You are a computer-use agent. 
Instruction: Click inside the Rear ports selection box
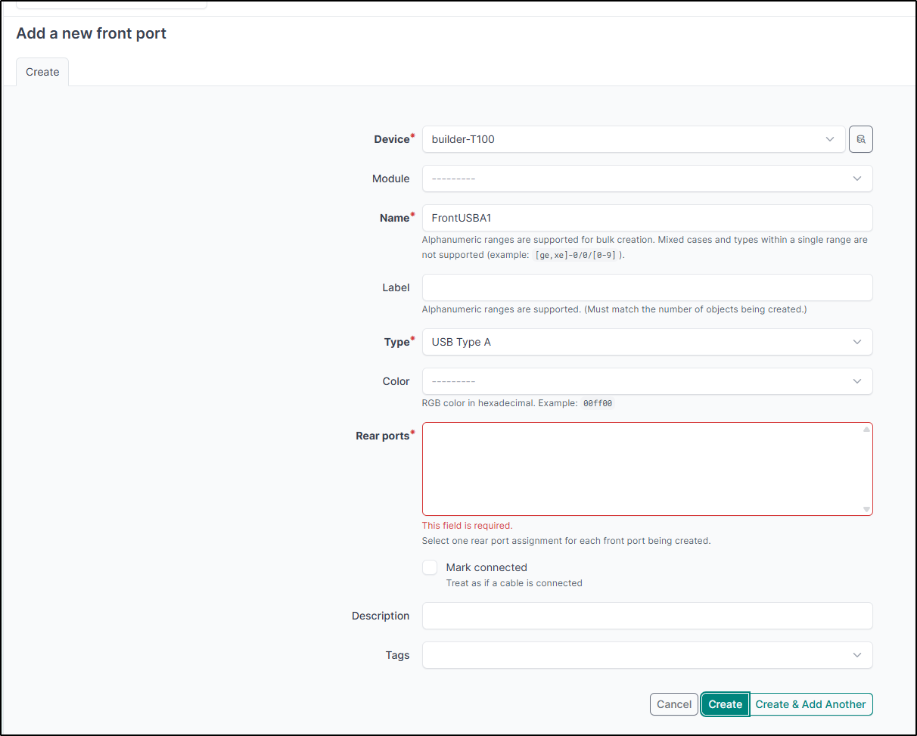pyautogui.click(x=643, y=469)
